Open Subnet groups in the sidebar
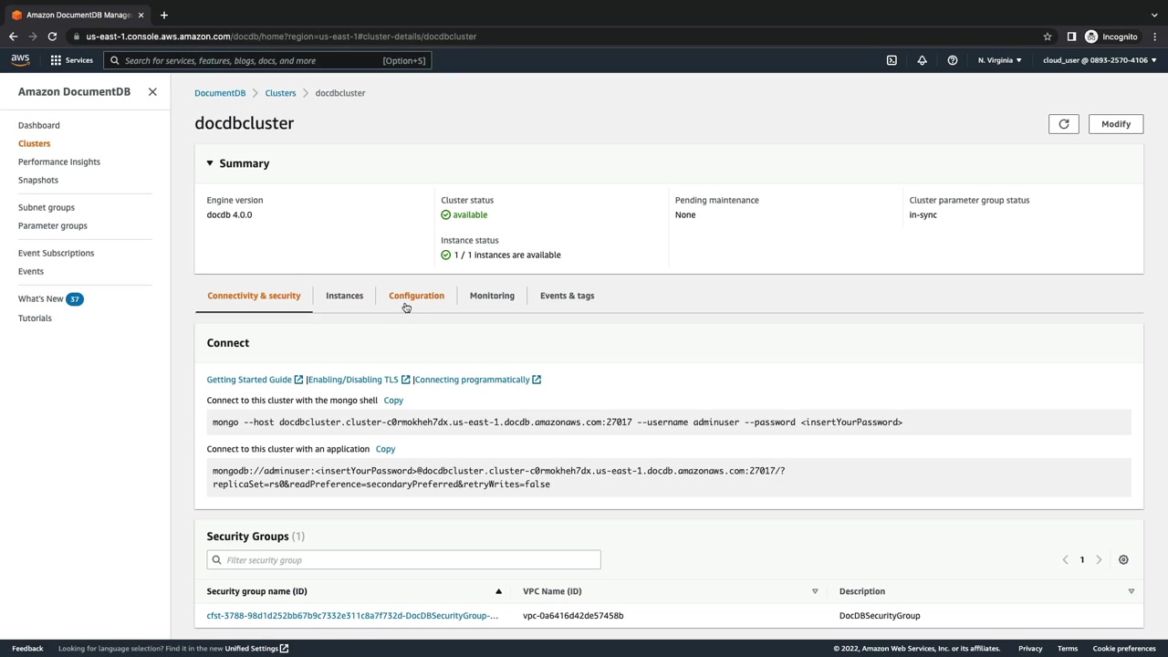This screenshot has width=1168, height=657. pos(47,207)
